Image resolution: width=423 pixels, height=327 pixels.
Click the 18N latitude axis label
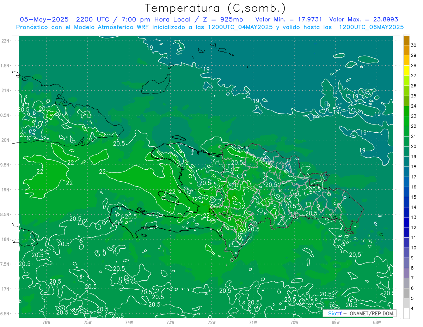pyautogui.click(x=5, y=239)
